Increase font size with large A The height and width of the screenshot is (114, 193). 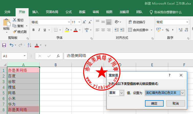[x=84, y=22]
